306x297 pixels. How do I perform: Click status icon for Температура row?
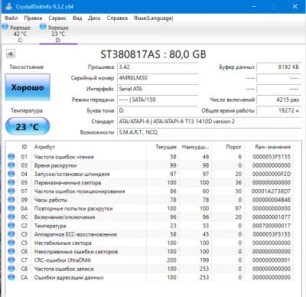[x=11, y=226]
